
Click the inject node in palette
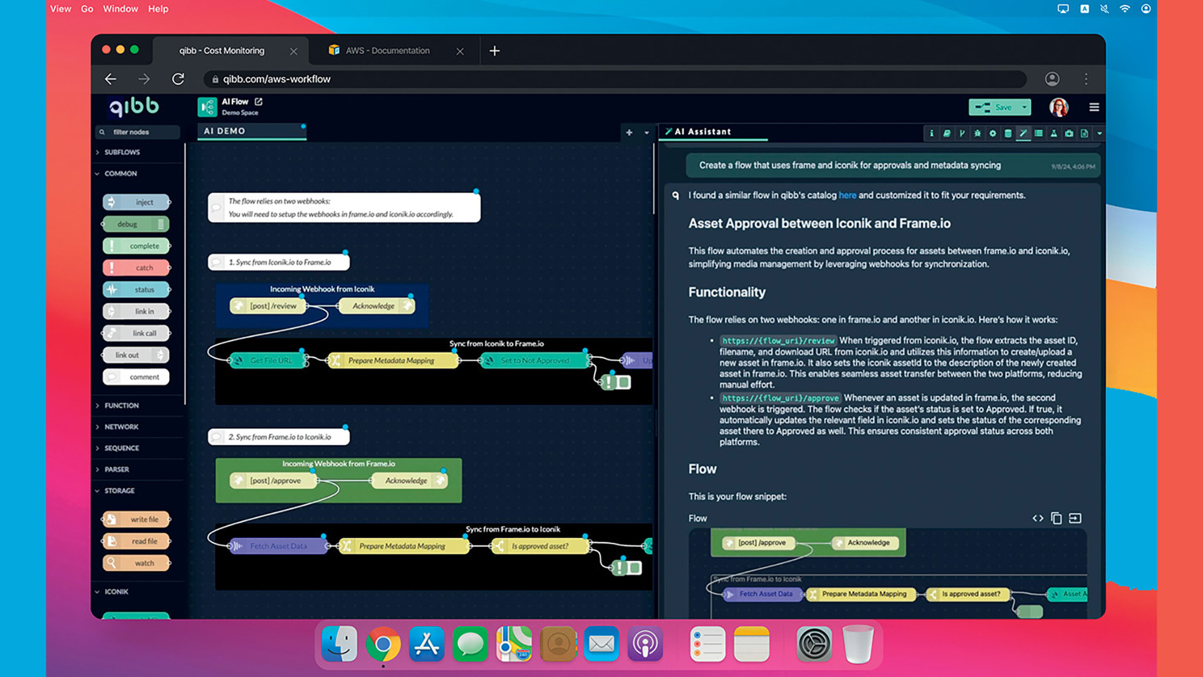tap(137, 202)
